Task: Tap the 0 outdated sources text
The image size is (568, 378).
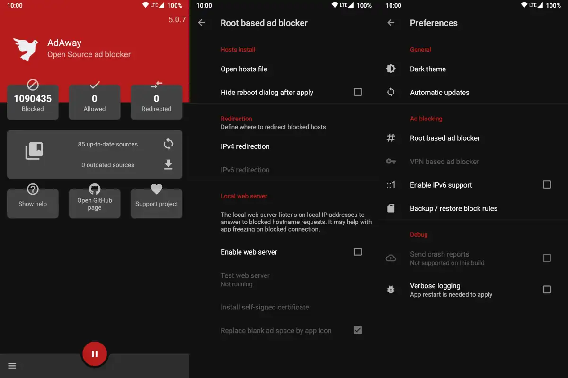Action: [x=108, y=165]
